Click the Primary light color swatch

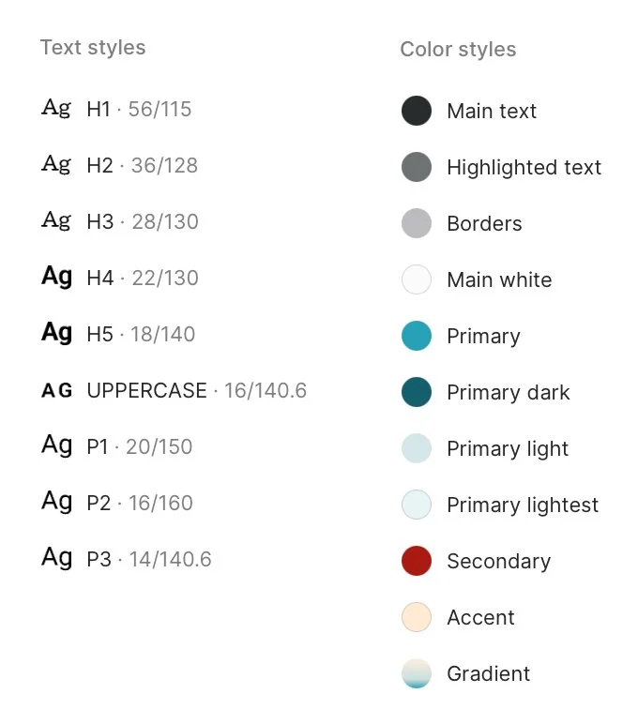[417, 448]
